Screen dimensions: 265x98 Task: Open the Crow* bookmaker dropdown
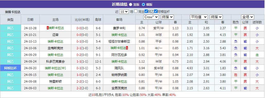(151, 17)
